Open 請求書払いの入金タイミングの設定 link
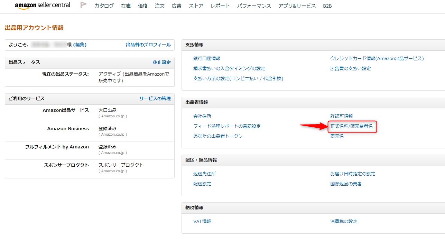The height and width of the screenshot is (244, 445). 229,68
